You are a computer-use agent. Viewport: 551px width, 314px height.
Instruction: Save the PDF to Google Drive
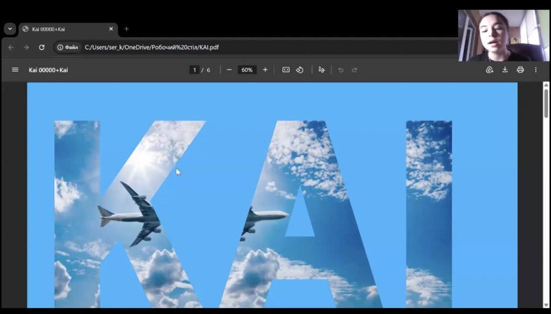[x=489, y=70]
